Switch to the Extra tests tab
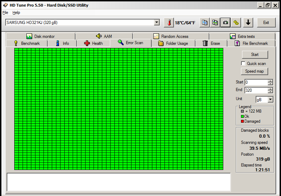This screenshot has height=196, width=281. tap(242, 36)
